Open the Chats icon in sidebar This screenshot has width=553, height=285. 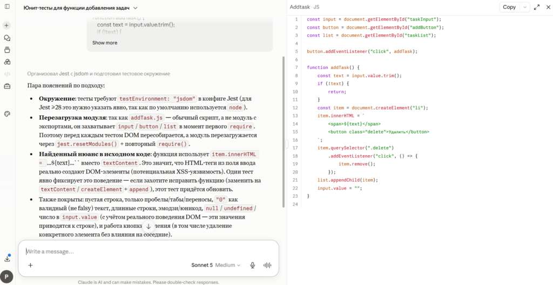point(7,38)
